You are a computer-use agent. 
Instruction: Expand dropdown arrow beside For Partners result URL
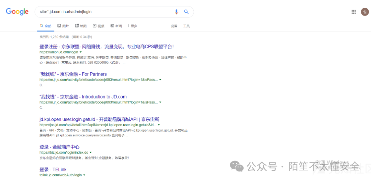[x=160, y=80]
